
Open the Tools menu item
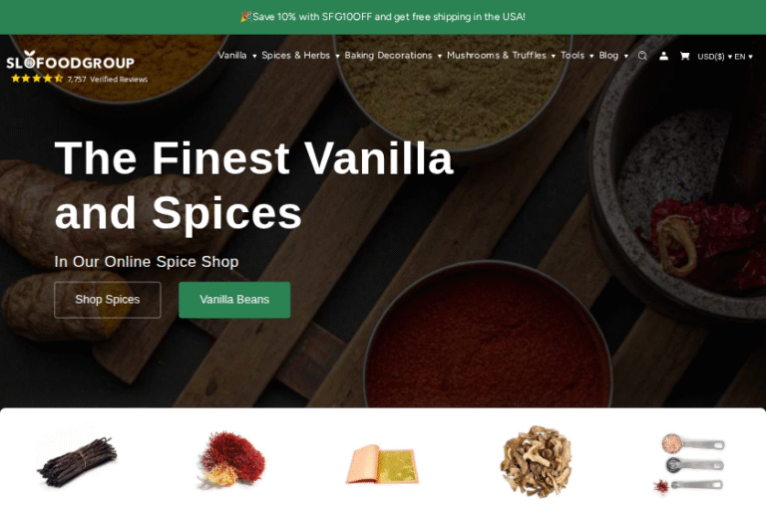pos(576,56)
